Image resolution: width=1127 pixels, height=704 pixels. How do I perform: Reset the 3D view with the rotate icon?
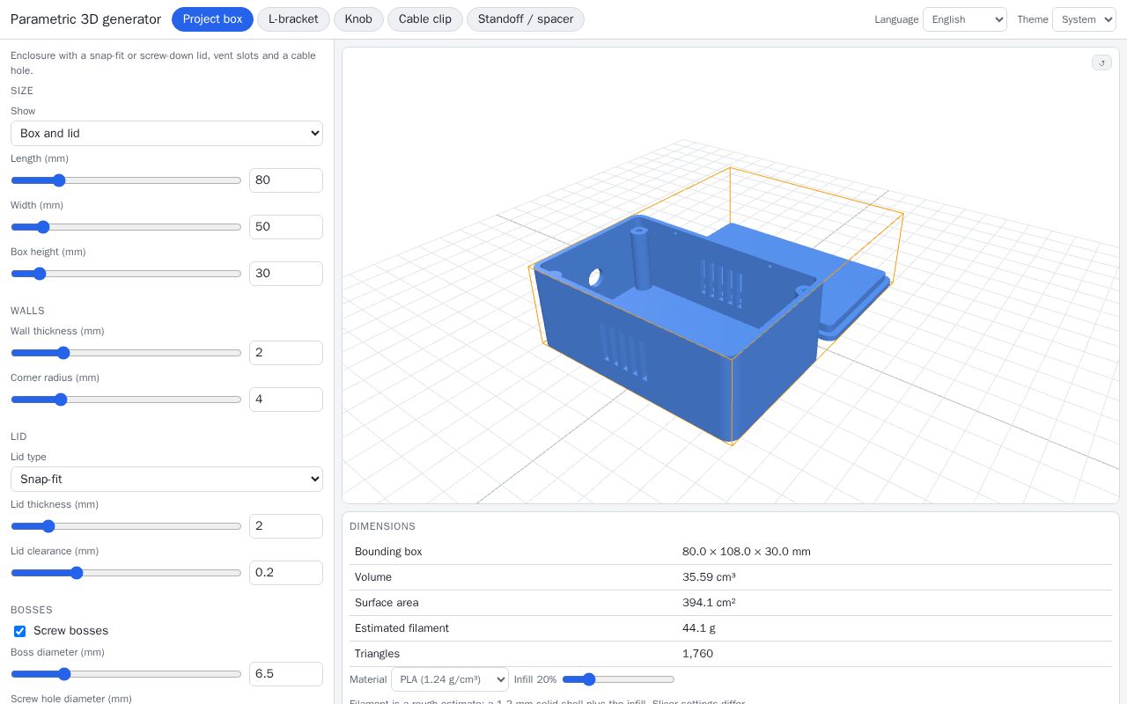[x=1101, y=62]
